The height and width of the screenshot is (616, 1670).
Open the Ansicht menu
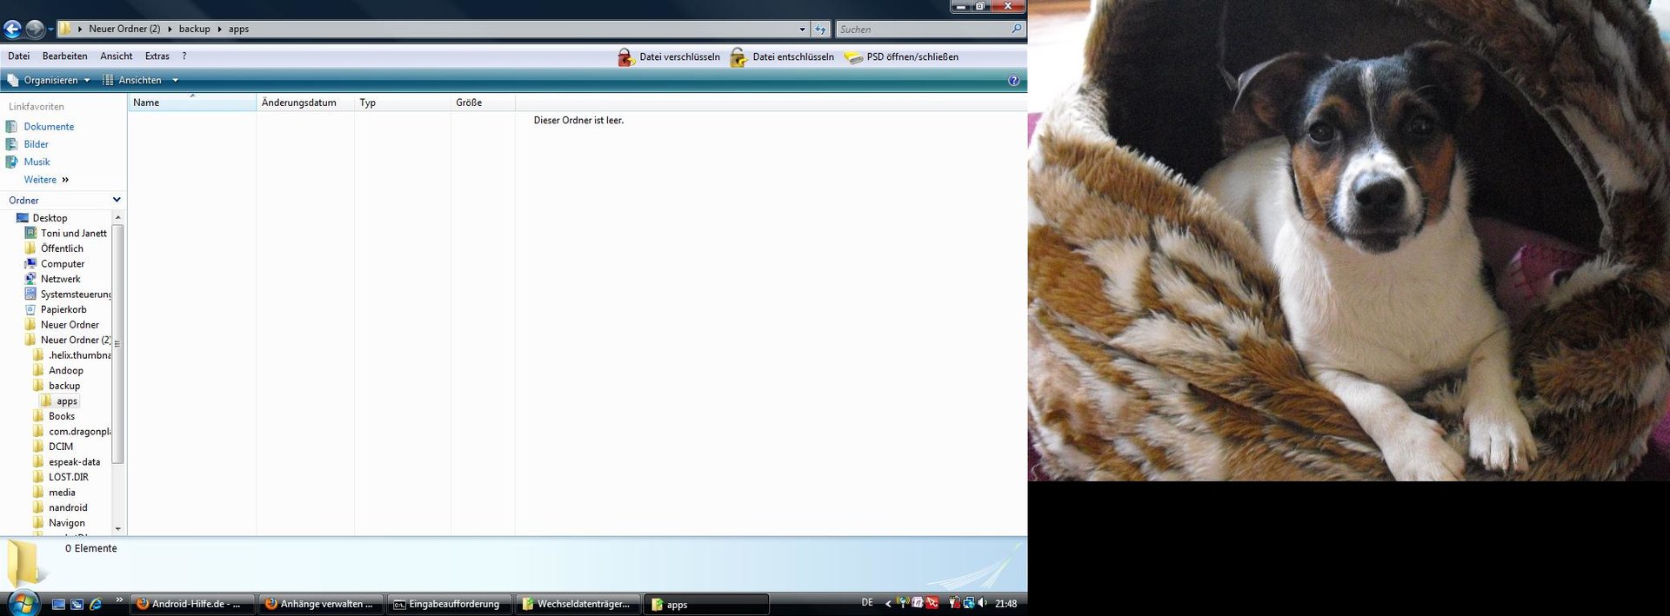pos(116,56)
